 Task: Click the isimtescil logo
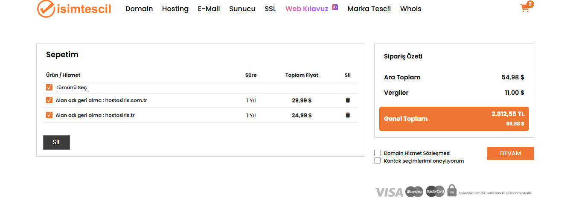coord(74,9)
